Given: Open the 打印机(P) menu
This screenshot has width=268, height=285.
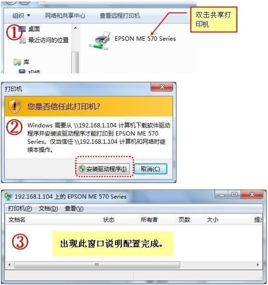Looking at the screenshot, I should 20,208.
